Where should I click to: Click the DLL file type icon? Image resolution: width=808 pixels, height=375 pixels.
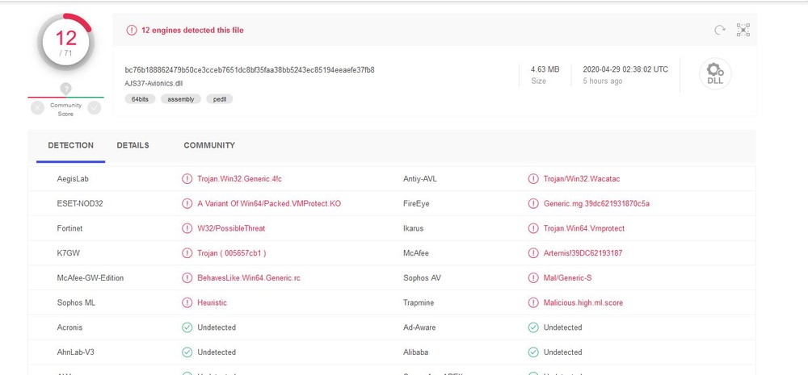click(x=715, y=73)
